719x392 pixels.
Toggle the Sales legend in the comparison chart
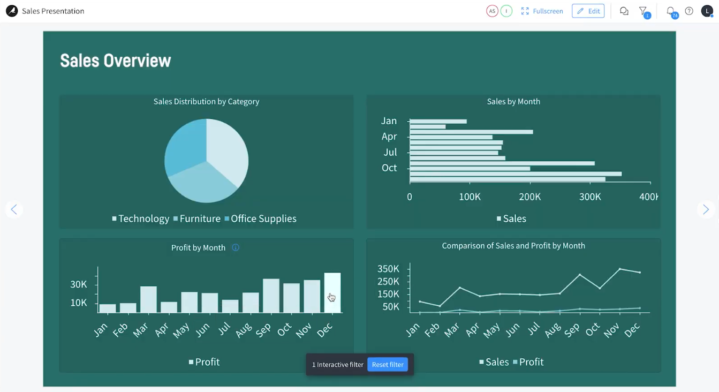[x=494, y=362]
